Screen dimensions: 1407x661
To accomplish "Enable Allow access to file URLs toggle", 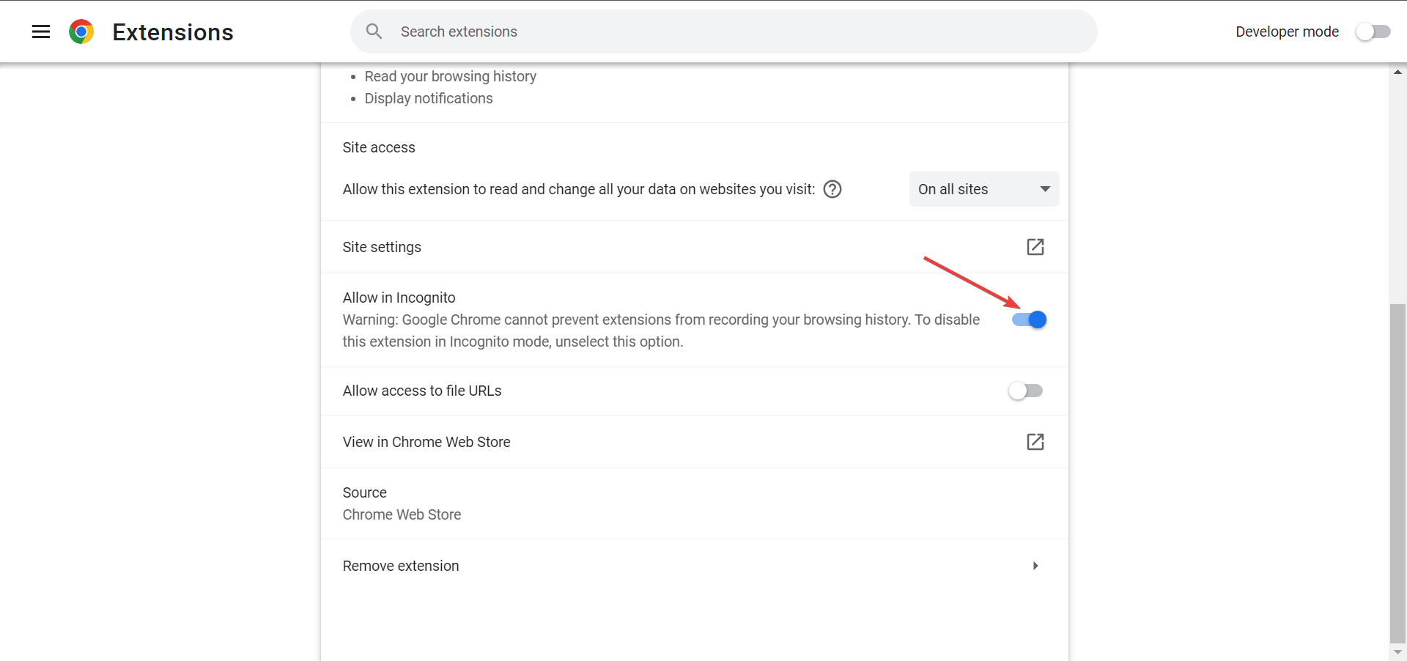I will [1025, 391].
